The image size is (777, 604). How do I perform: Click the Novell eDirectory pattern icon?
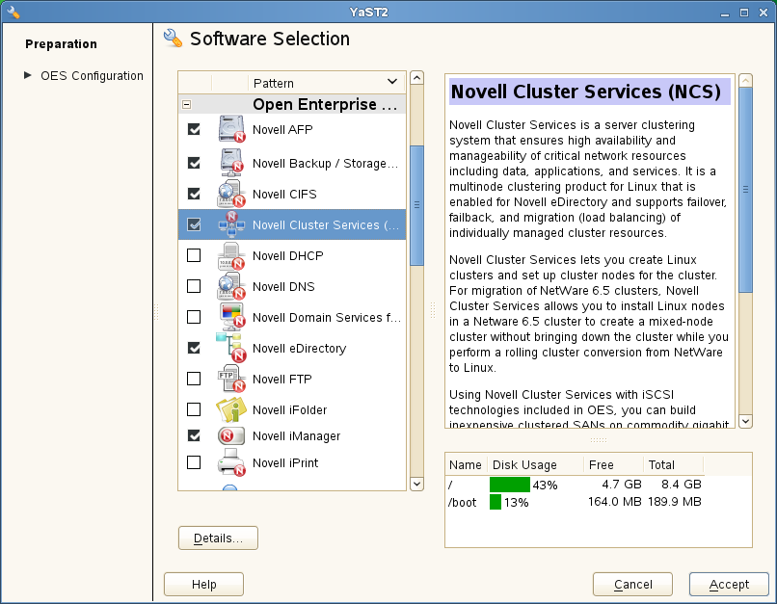[x=231, y=348]
